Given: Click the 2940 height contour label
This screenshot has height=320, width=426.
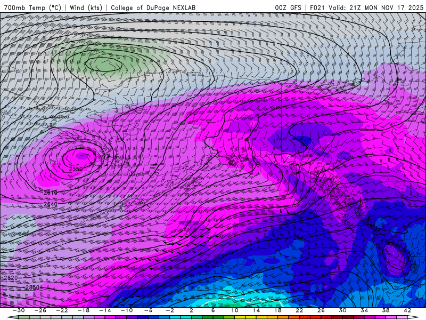Looking at the screenshot, I should [x=300, y=237].
